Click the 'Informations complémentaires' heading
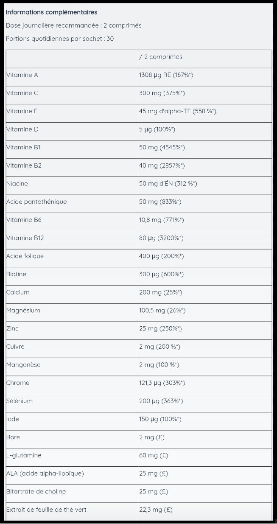This screenshot has height=524, width=277. pos(51,12)
